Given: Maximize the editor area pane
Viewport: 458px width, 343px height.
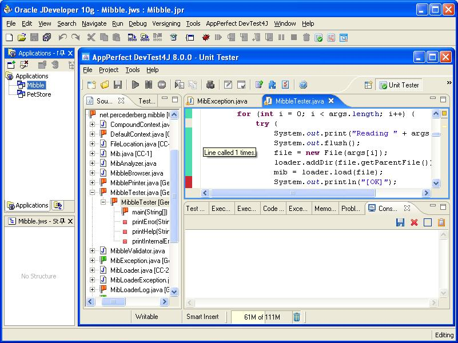Looking at the screenshot, I should [x=443, y=100].
